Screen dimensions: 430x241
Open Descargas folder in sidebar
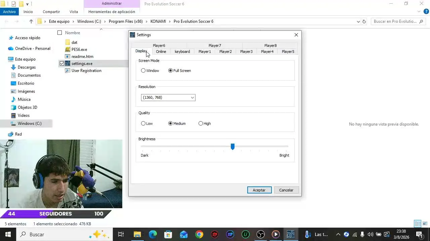coord(27,67)
